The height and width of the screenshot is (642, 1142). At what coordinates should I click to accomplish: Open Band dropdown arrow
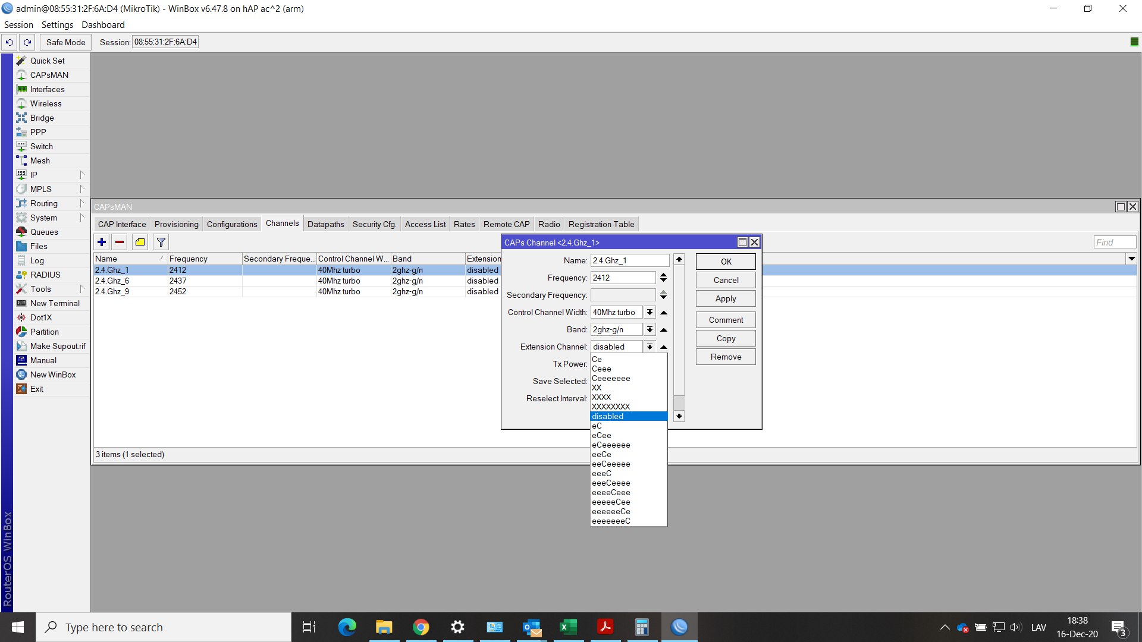tap(650, 329)
